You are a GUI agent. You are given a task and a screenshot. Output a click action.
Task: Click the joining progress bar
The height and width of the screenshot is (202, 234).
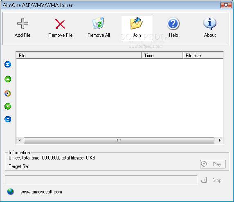pyautogui.click(x=101, y=180)
